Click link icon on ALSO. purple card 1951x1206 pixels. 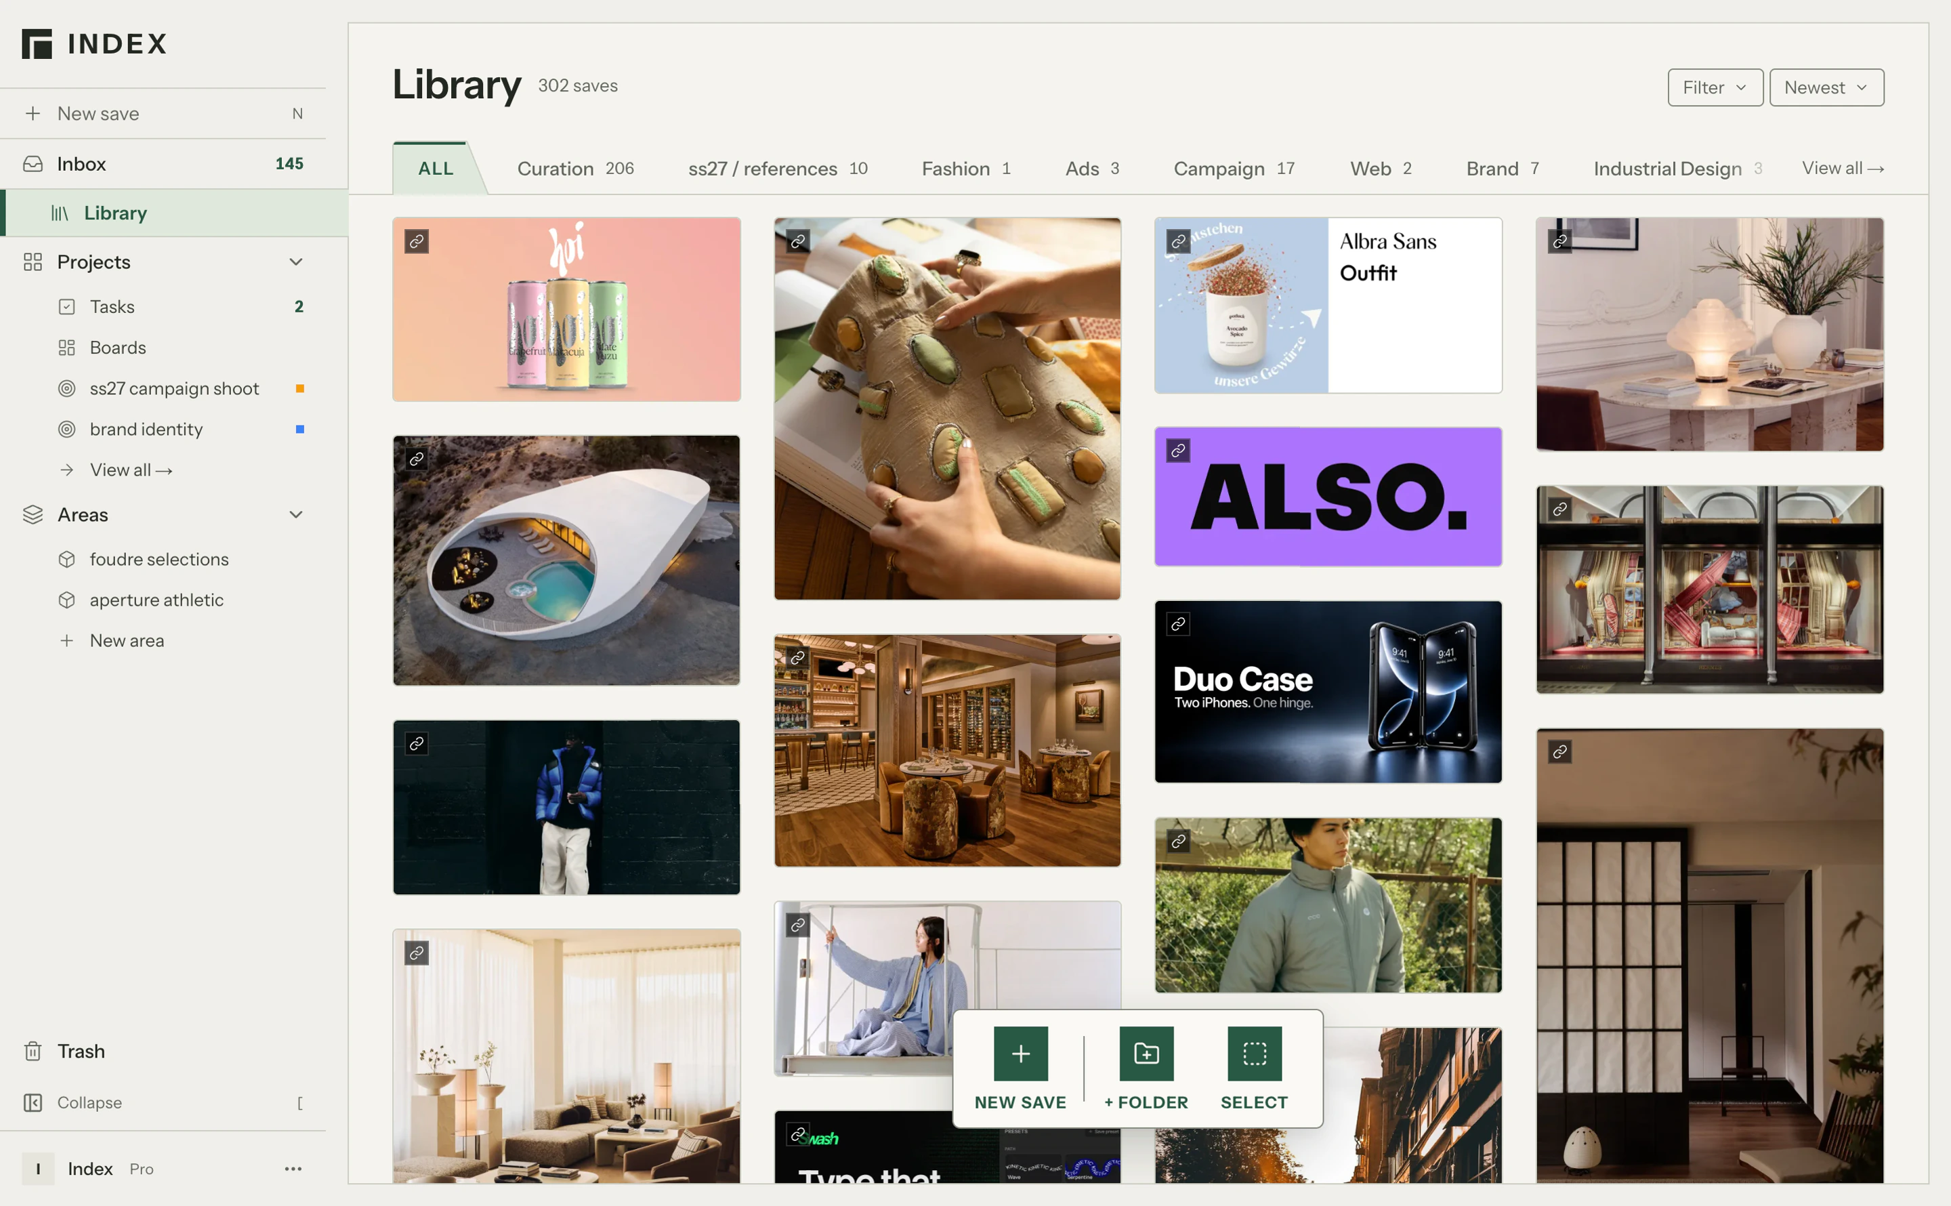[x=1179, y=451]
